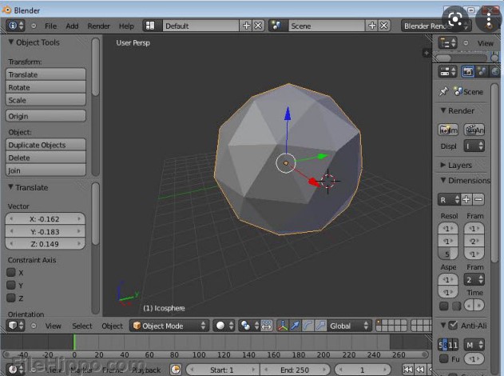Open the Properties editor type selector

click(x=448, y=71)
